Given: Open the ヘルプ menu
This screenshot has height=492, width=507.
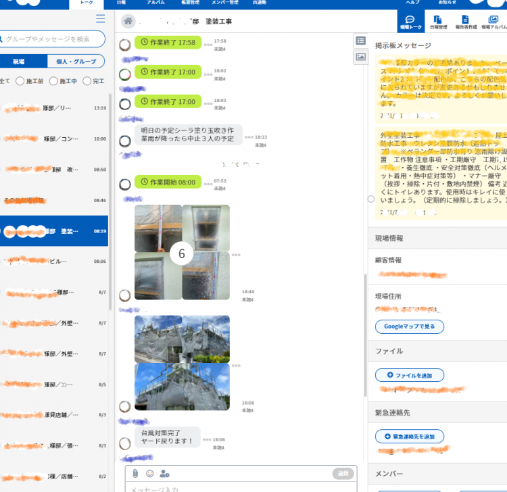Looking at the screenshot, I should point(413,3).
